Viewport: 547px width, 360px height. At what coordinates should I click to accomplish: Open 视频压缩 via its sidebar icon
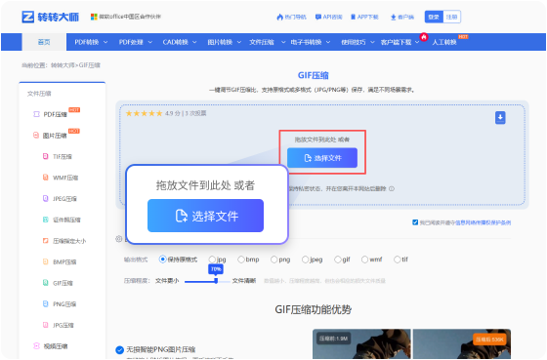[x=36, y=345]
